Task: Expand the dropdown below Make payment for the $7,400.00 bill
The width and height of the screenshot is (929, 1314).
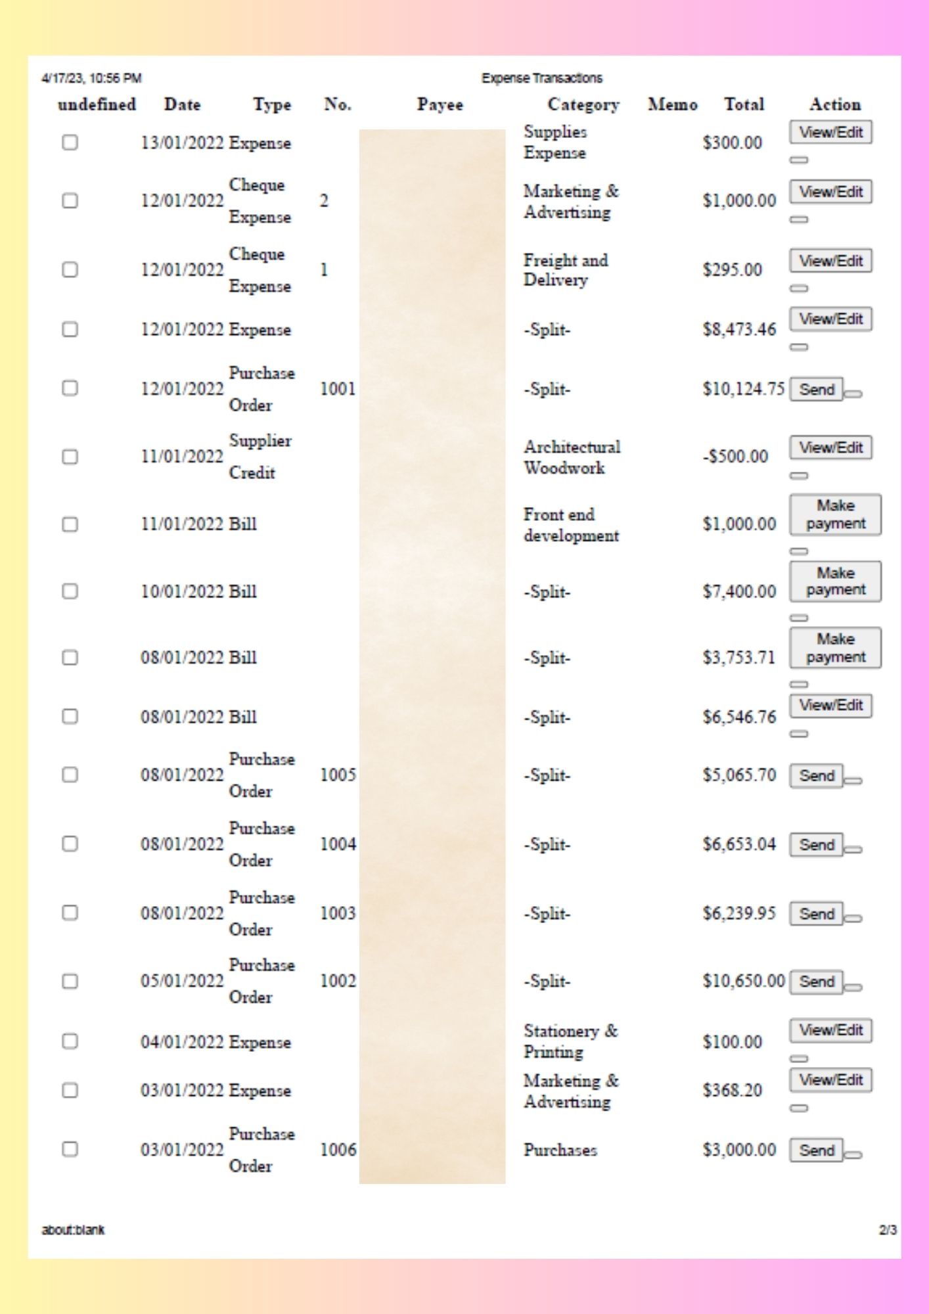Action: (798, 618)
